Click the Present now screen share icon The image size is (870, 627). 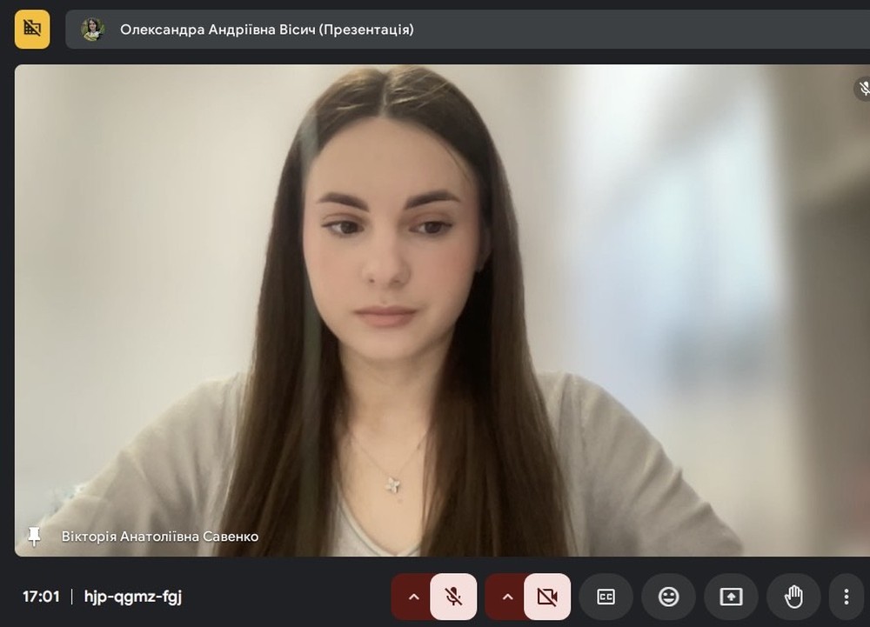[731, 597]
